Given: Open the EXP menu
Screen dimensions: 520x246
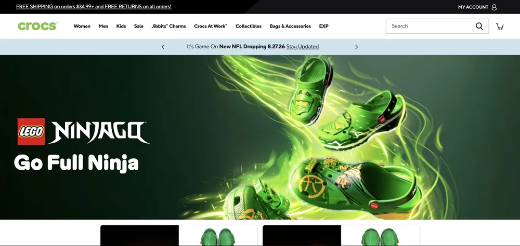Looking at the screenshot, I should click(323, 26).
